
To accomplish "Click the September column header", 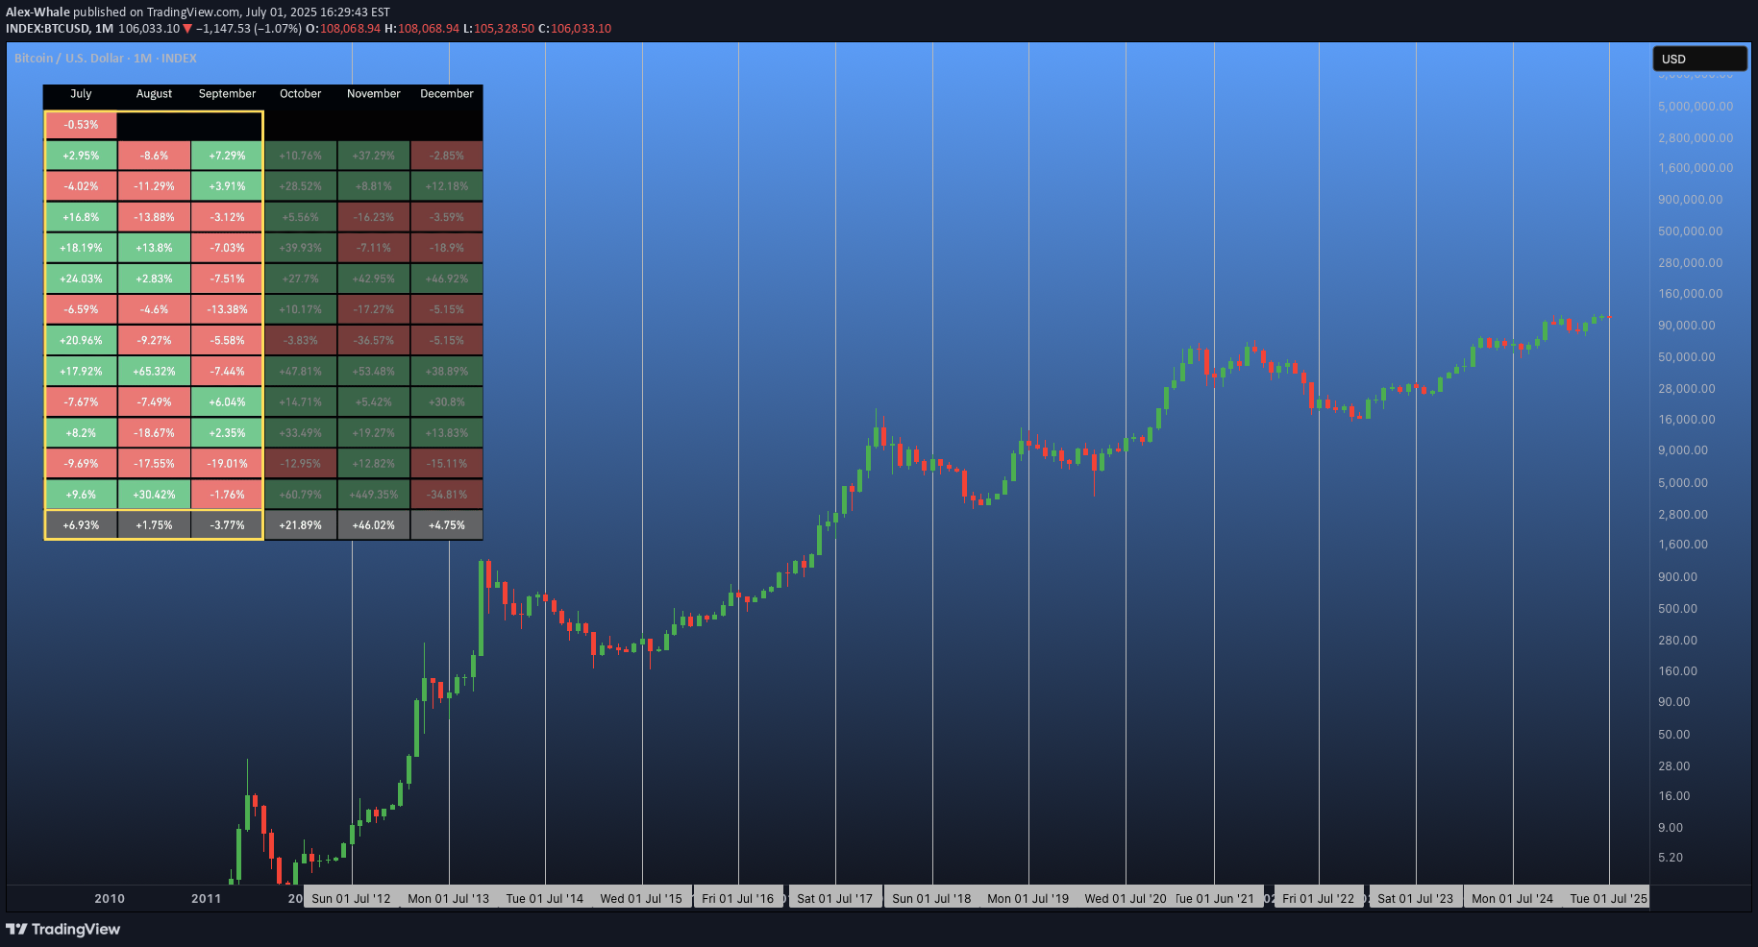I will click(227, 94).
